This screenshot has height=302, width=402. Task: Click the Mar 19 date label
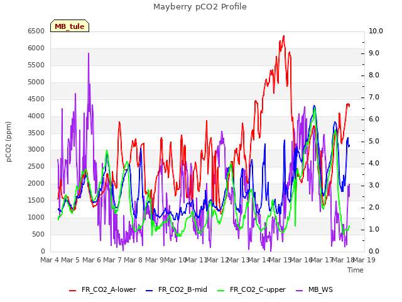coord(364,260)
